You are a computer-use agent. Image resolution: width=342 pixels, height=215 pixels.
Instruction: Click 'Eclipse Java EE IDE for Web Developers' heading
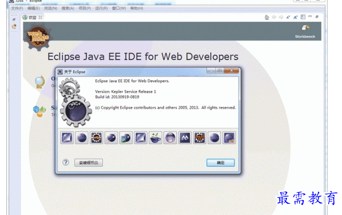coord(143,57)
